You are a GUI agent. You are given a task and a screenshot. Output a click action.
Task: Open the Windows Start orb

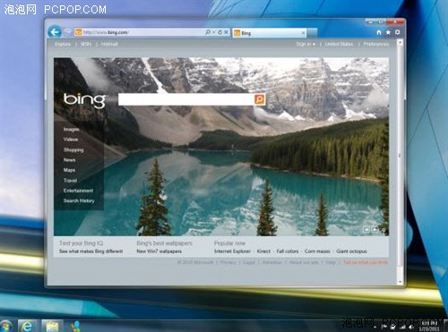pos(5,326)
